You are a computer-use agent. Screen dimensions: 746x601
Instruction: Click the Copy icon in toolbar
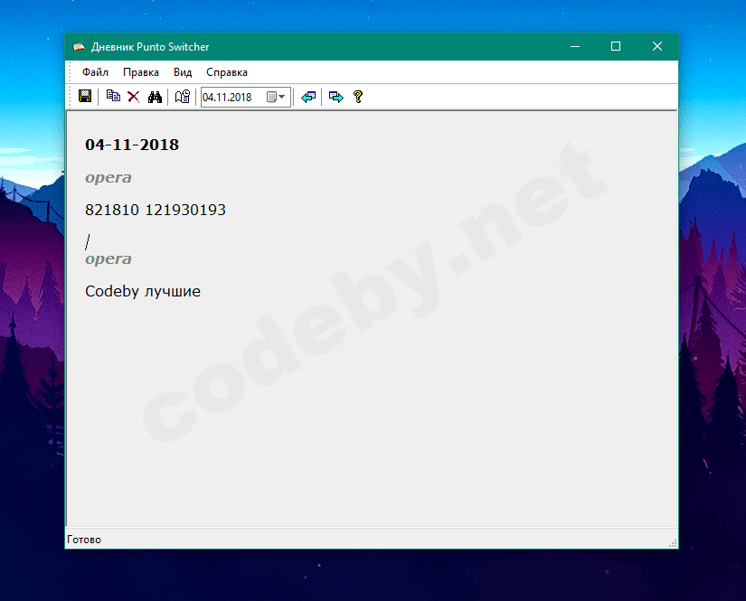click(x=113, y=96)
